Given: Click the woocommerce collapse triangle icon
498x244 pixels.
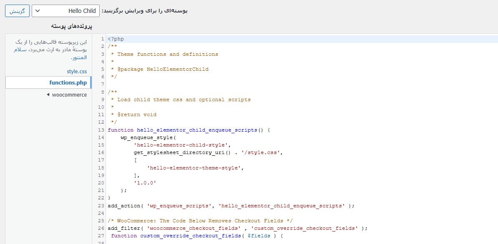Looking at the screenshot, I should 48,95.
